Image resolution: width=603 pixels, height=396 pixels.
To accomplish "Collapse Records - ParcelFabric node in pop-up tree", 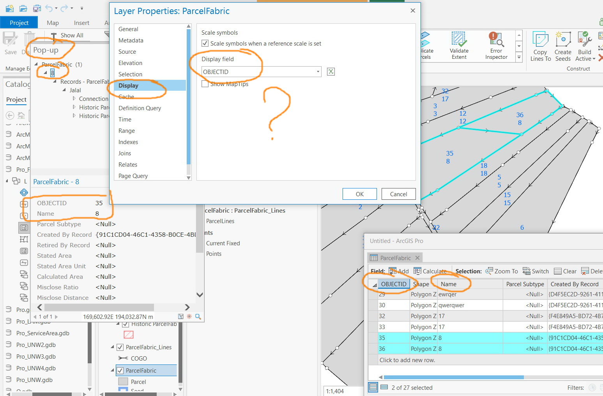I will [x=55, y=81].
